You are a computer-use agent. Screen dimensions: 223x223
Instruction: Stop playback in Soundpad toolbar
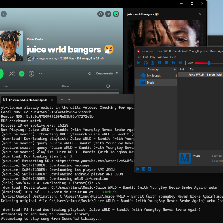[167, 63]
